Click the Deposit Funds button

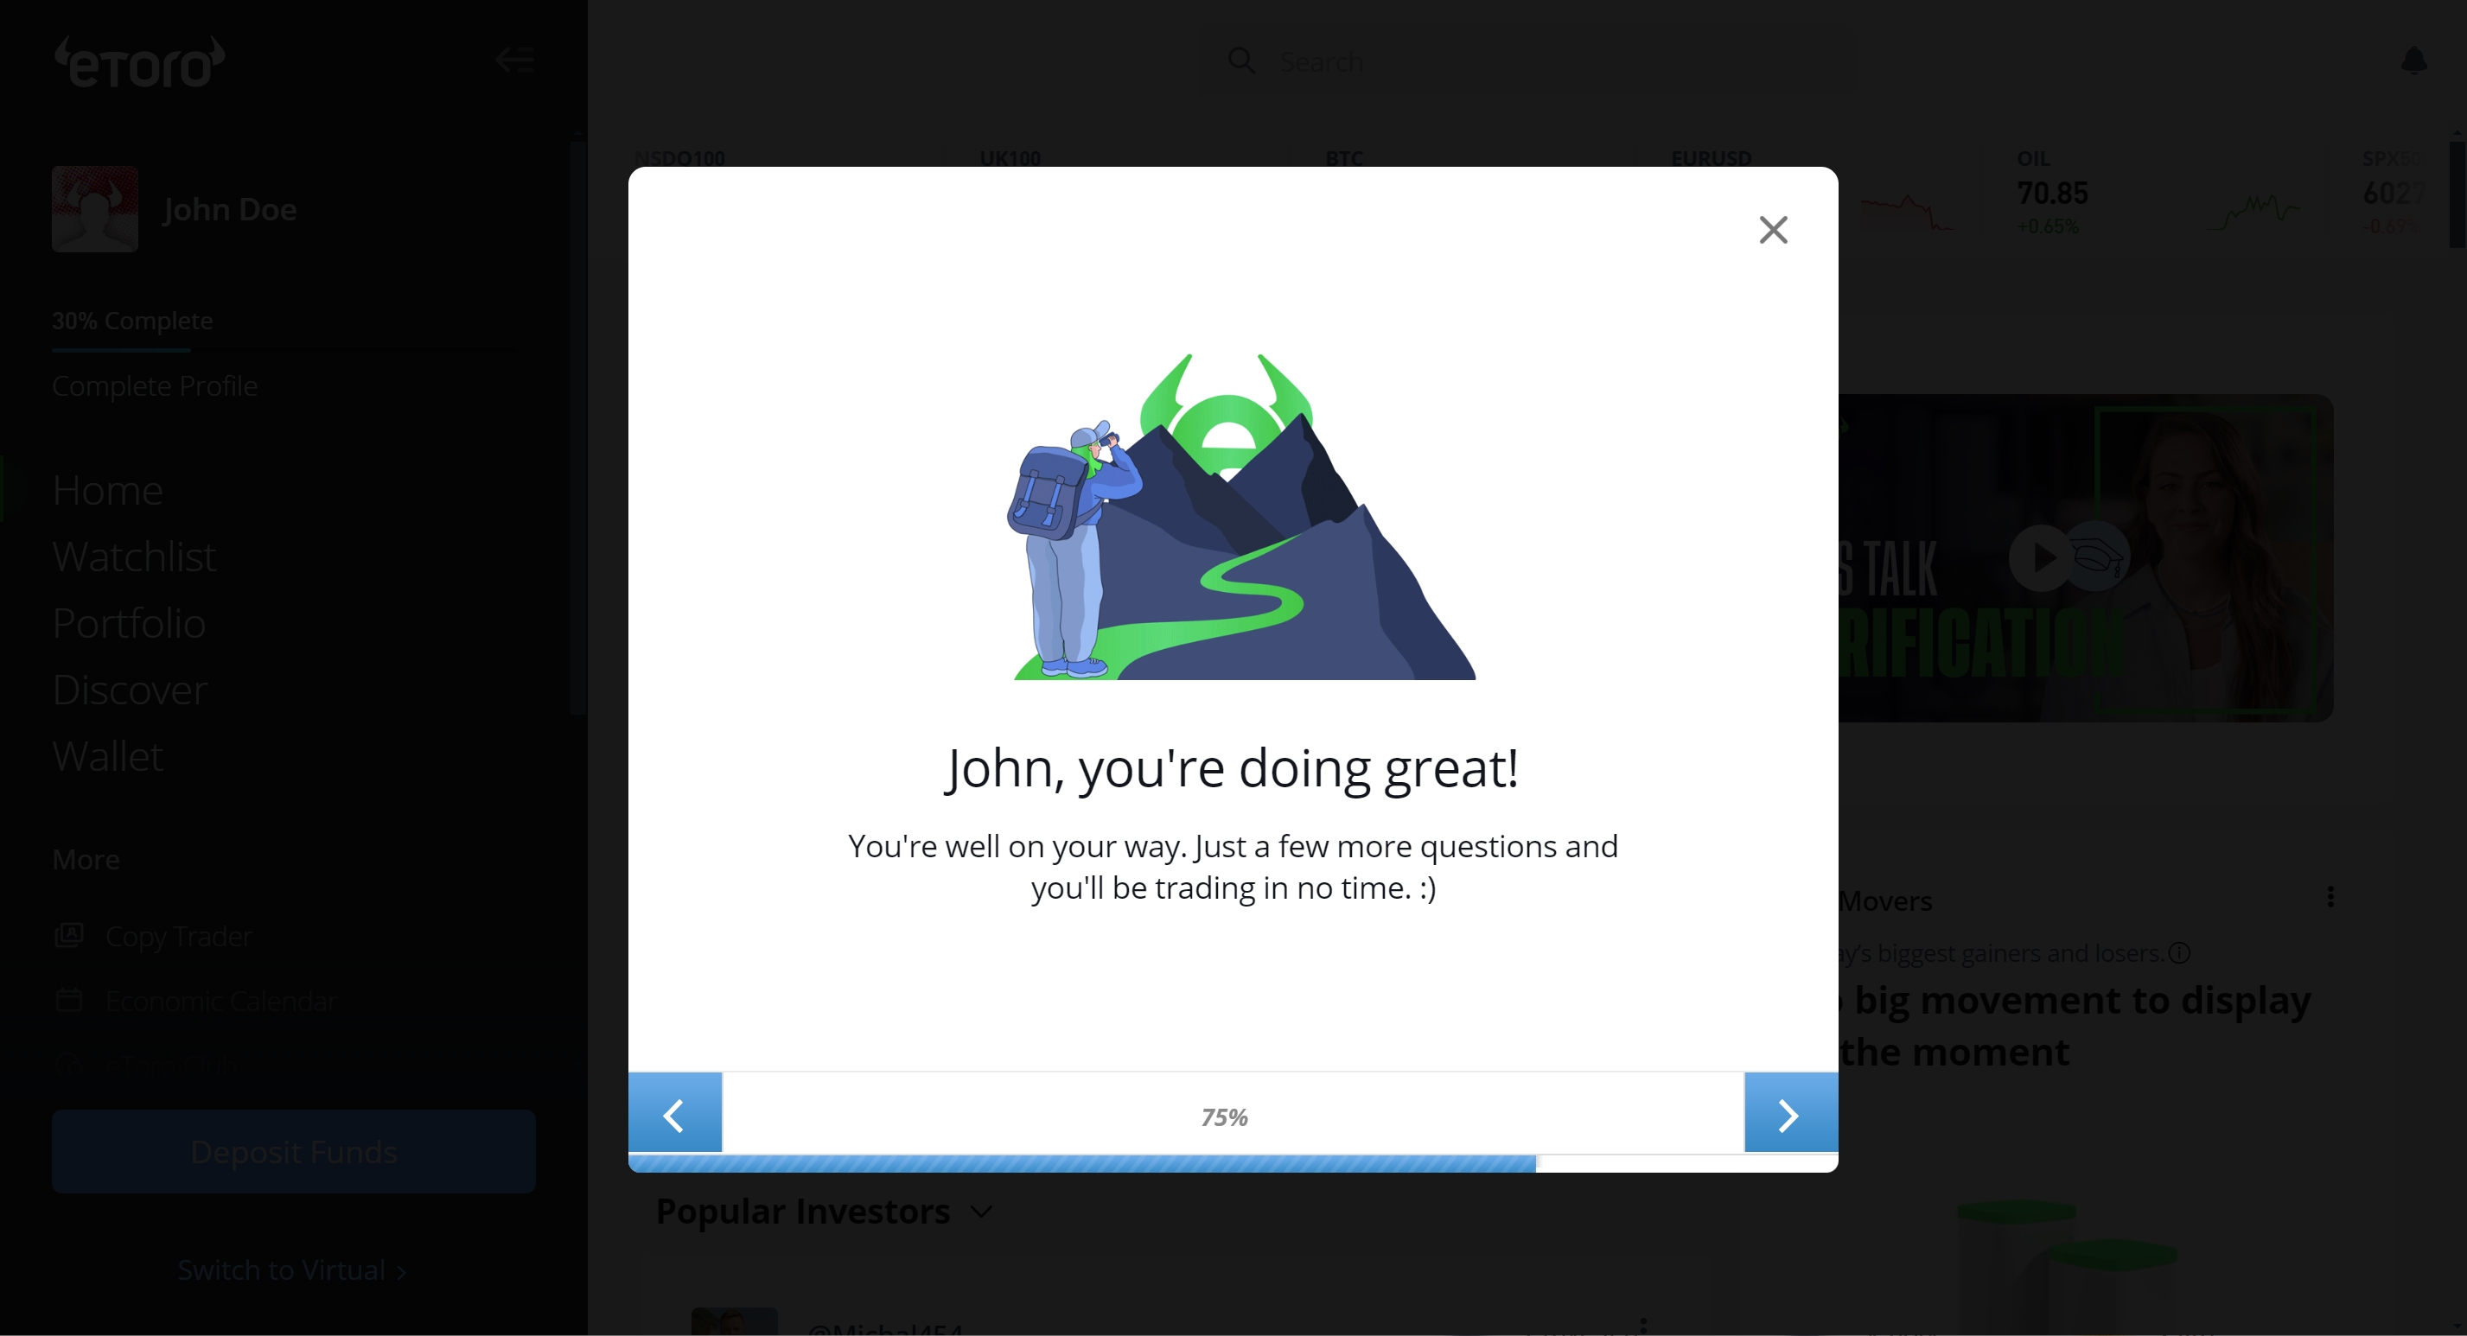pyautogui.click(x=293, y=1151)
